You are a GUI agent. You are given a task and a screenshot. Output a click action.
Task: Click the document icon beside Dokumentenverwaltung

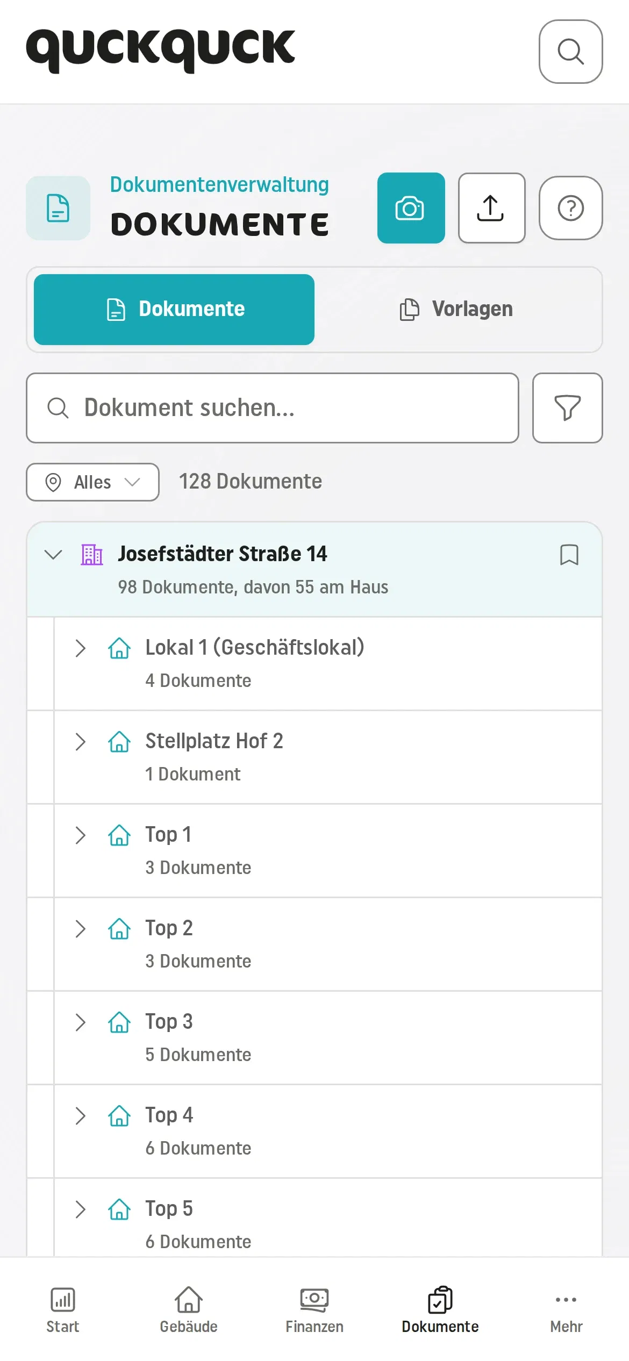[58, 208]
